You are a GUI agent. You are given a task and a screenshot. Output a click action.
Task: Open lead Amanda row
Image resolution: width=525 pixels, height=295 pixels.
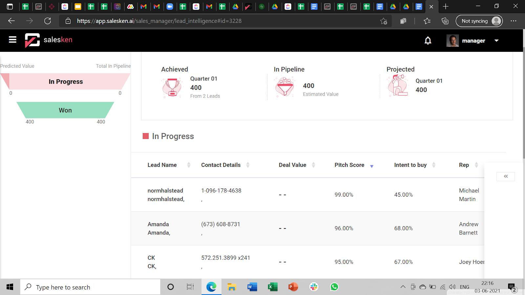[307, 228]
